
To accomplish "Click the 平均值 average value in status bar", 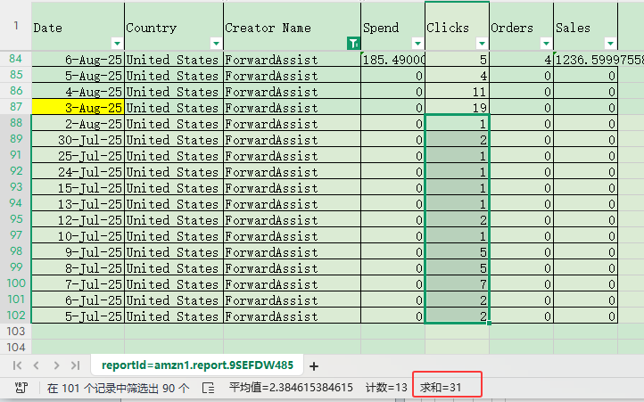I will pyautogui.click(x=291, y=388).
